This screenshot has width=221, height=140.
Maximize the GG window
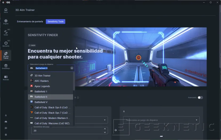pyautogui.click(x=211, y=2)
